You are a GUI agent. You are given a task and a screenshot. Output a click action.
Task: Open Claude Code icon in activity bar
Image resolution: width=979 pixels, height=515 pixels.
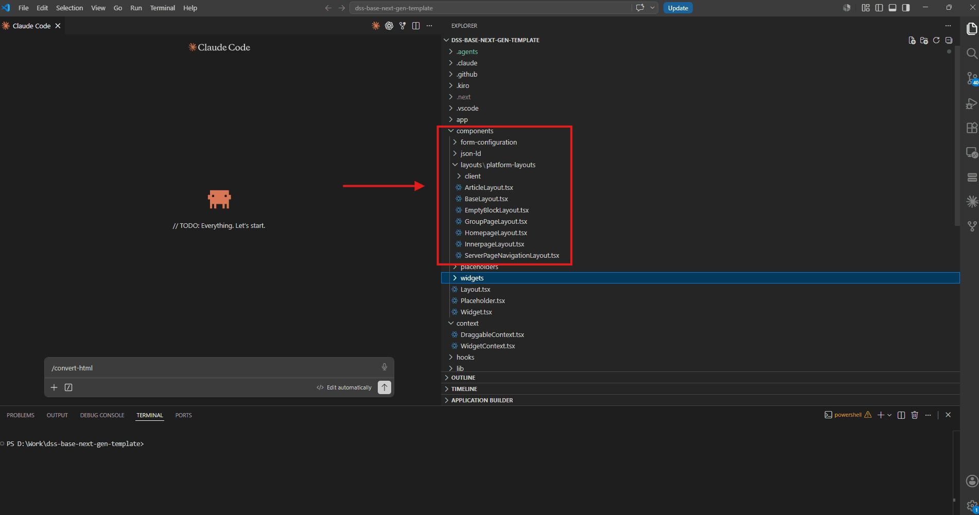972,202
